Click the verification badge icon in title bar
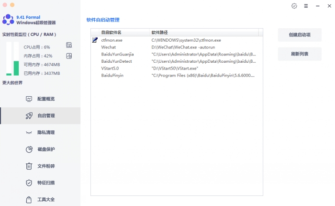Screen dimensions: 335x206 (x=294, y=6)
